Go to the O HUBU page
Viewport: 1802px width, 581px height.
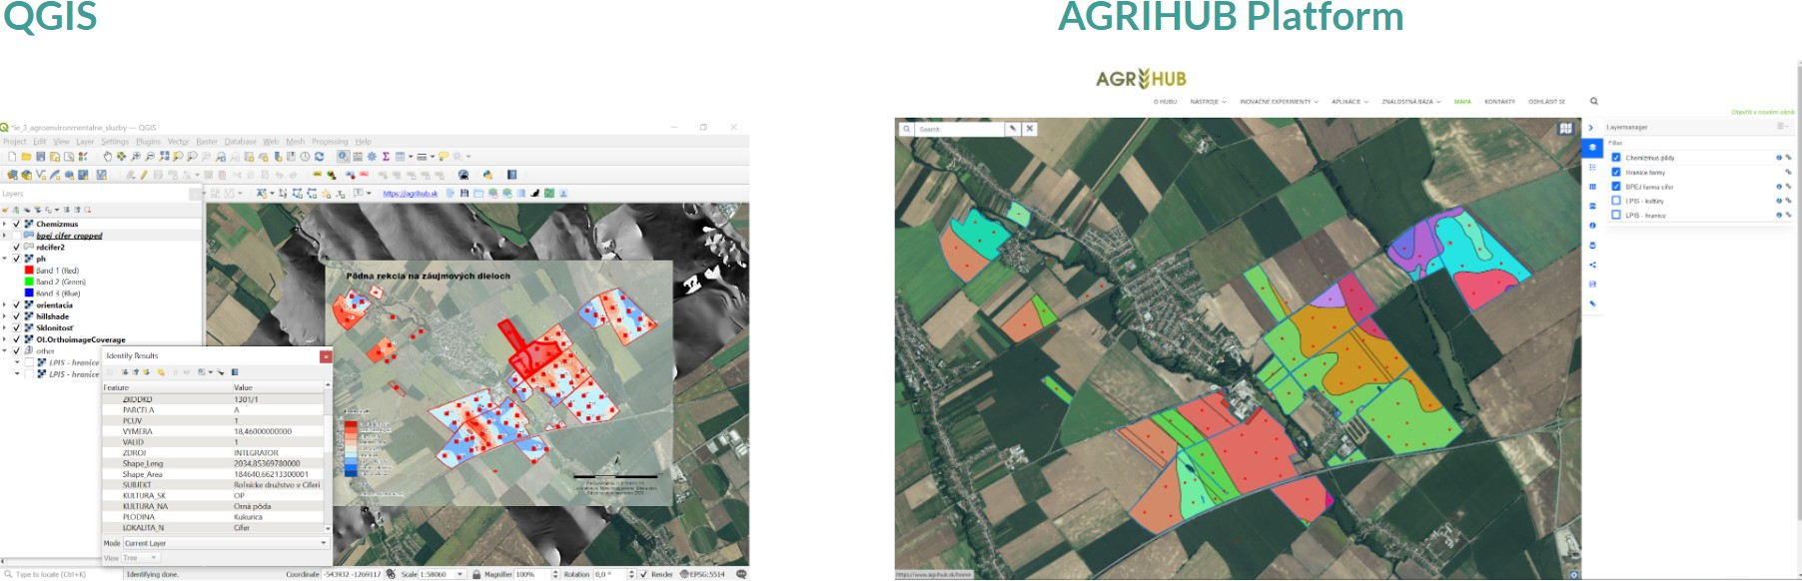pos(1165,102)
